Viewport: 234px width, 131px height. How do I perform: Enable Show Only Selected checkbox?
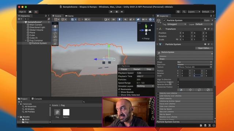point(119,95)
